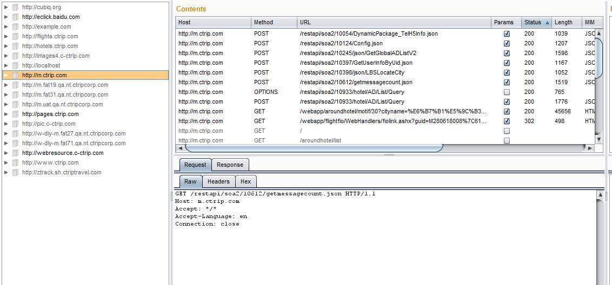This screenshot has width=612, height=285.
Task: Expand the selected http://m.ctrip.com node
Action: (x=6, y=75)
